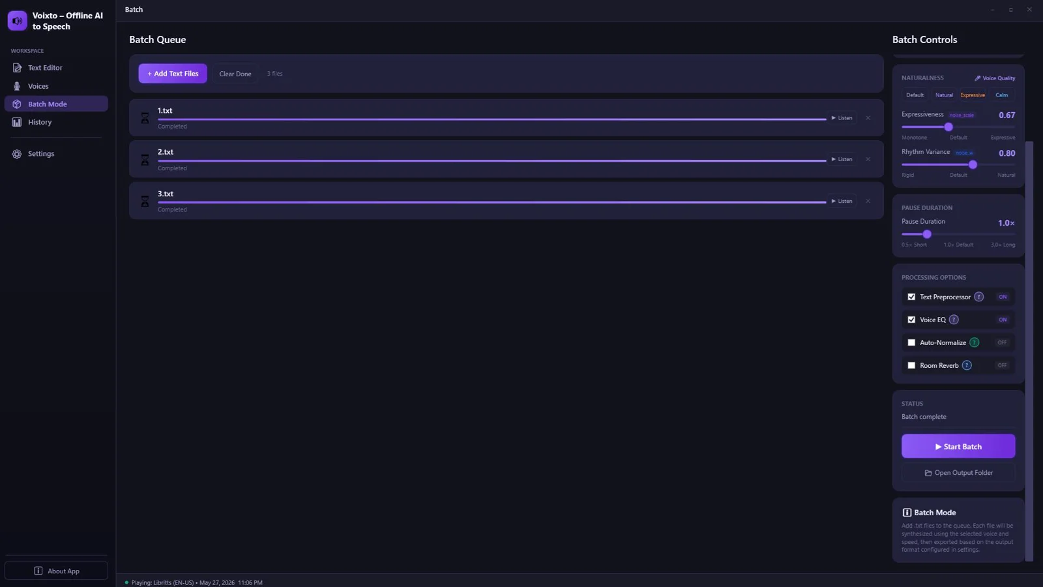The height and width of the screenshot is (587, 1043).
Task: Remove 1.txt from the queue
Action: [x=868, y=118]
